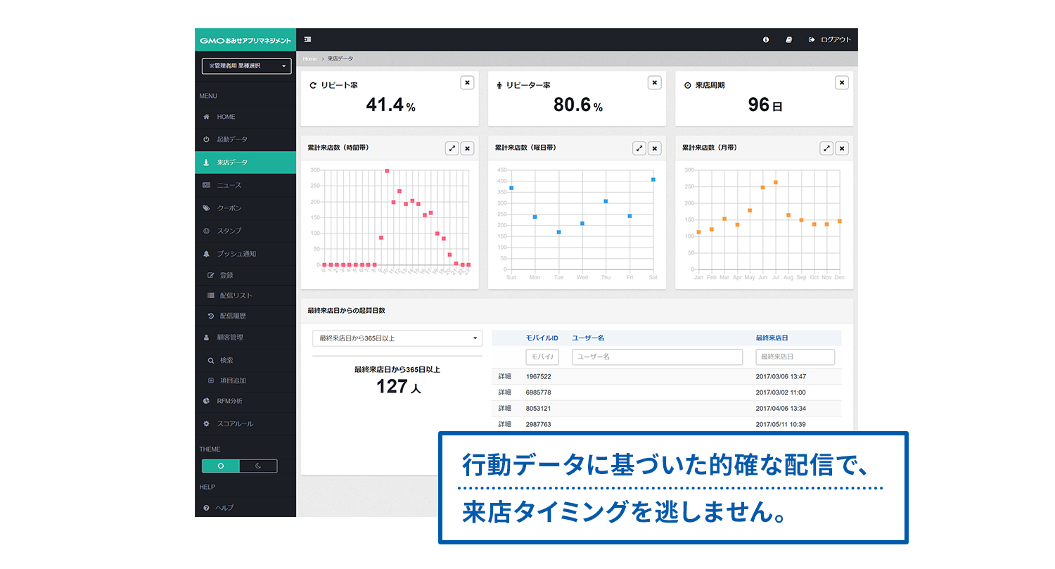Open 詳細 for mobile ID 1967522
1055x569 pixels.
click(505, 376)
